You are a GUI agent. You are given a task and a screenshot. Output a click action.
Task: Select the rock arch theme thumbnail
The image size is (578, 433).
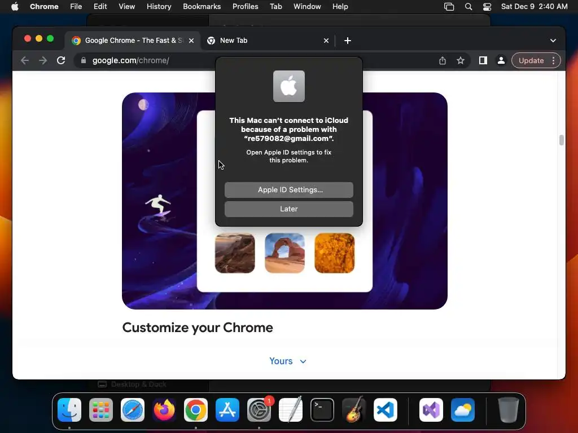284,253
